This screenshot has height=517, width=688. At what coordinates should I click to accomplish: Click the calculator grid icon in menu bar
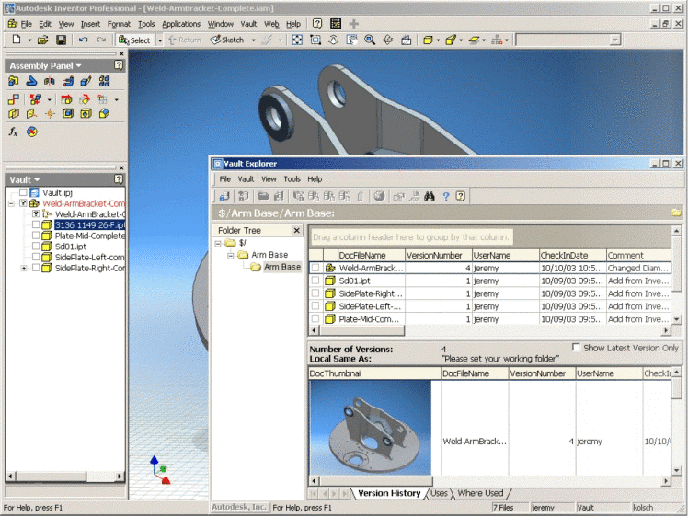point(336,24)
